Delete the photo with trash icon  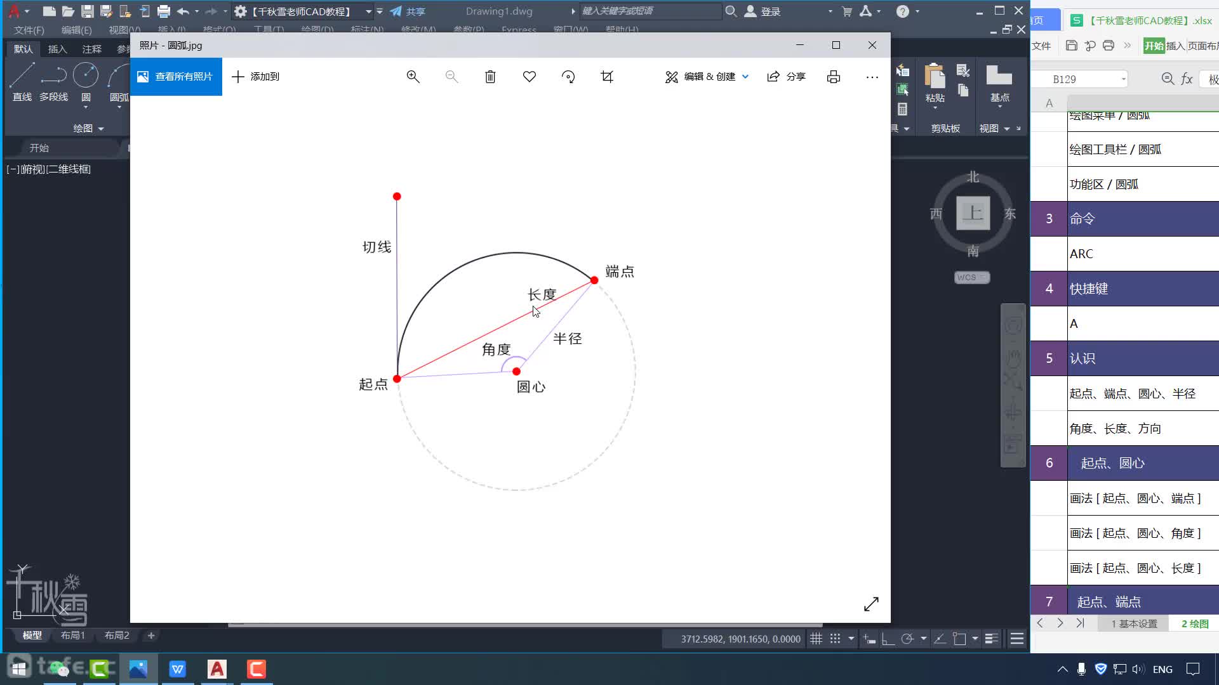(x=490, y=77)
